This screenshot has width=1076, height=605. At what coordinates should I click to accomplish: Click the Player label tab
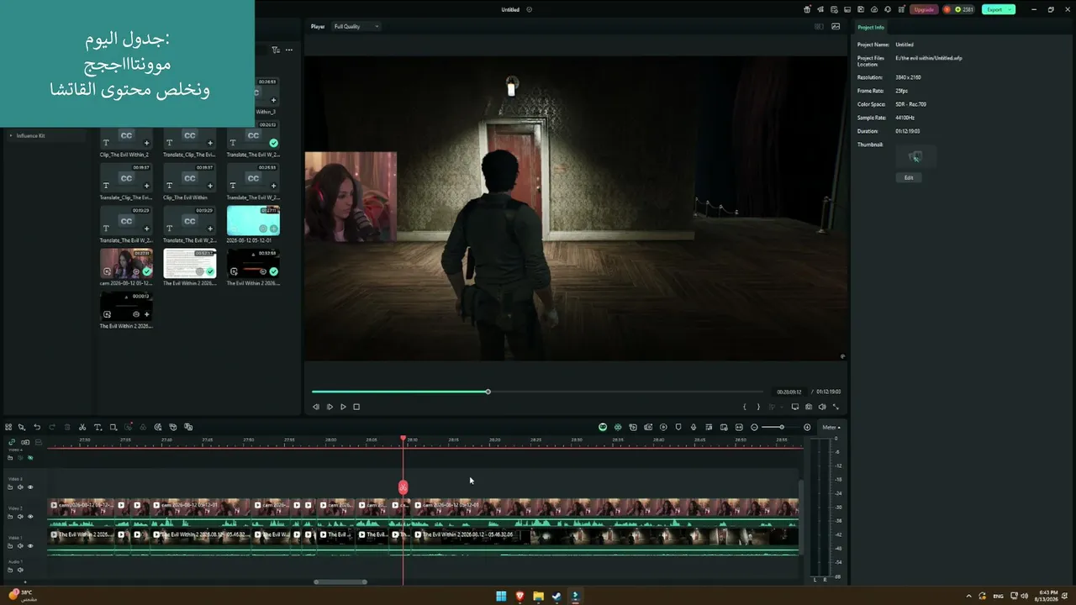[318, 26]
